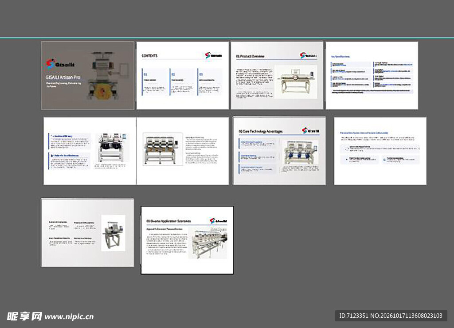Screen dimensions: 454x328
Task: Click the Gisaili logo on the CONTENTS slide
Action: 213,55
